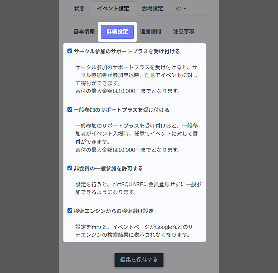The width and height of the screenshot is (278, 273).
Task: Click the description mentioning pictSQUARE membership
Action: (138, 188)
